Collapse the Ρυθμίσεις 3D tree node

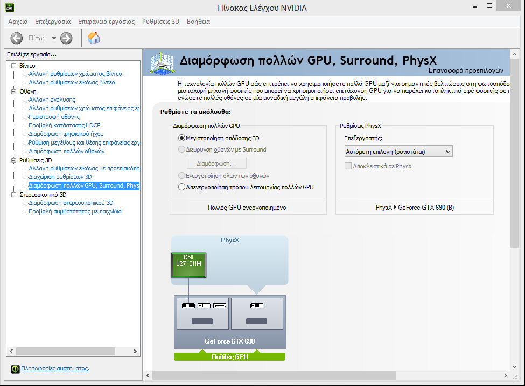pos(13,160)
